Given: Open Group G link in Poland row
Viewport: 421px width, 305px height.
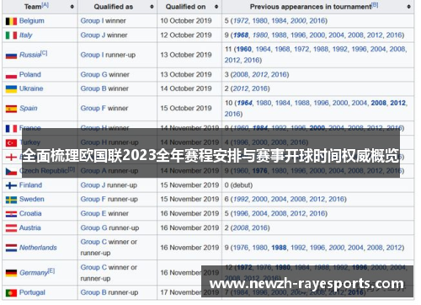Looking at the screenshot, I should pyautogui.click(x=93, y=74).
